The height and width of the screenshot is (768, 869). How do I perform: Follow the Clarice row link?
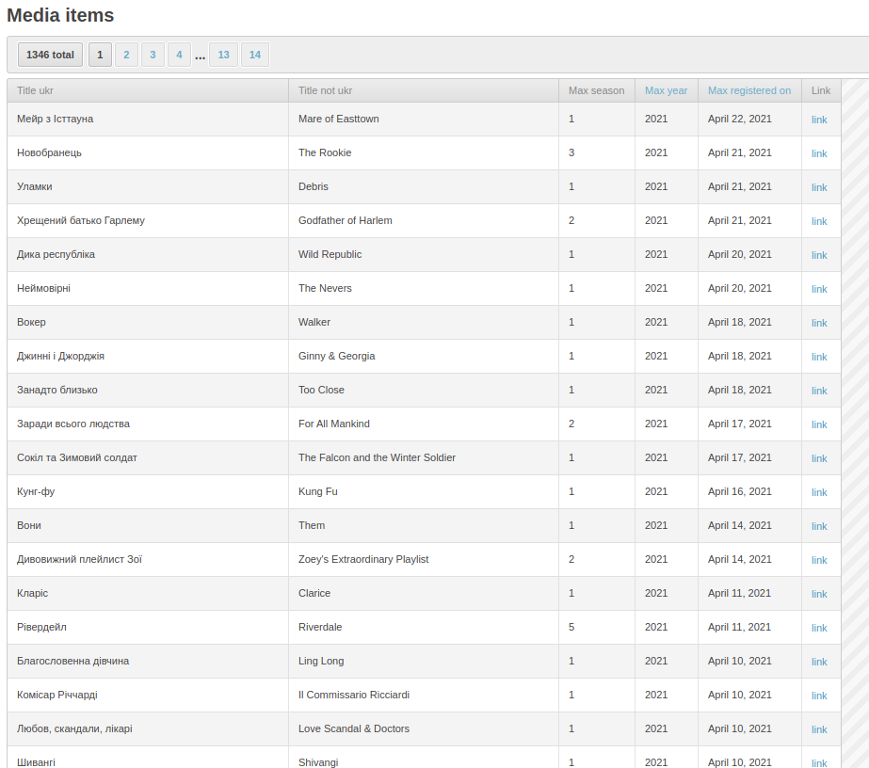coord(819,594)
